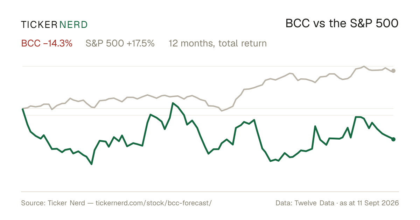Image resolution: width=420 pixels, height=220 pixels.
Task: Click the word NERD in the logo
Action: pos(73,24)
